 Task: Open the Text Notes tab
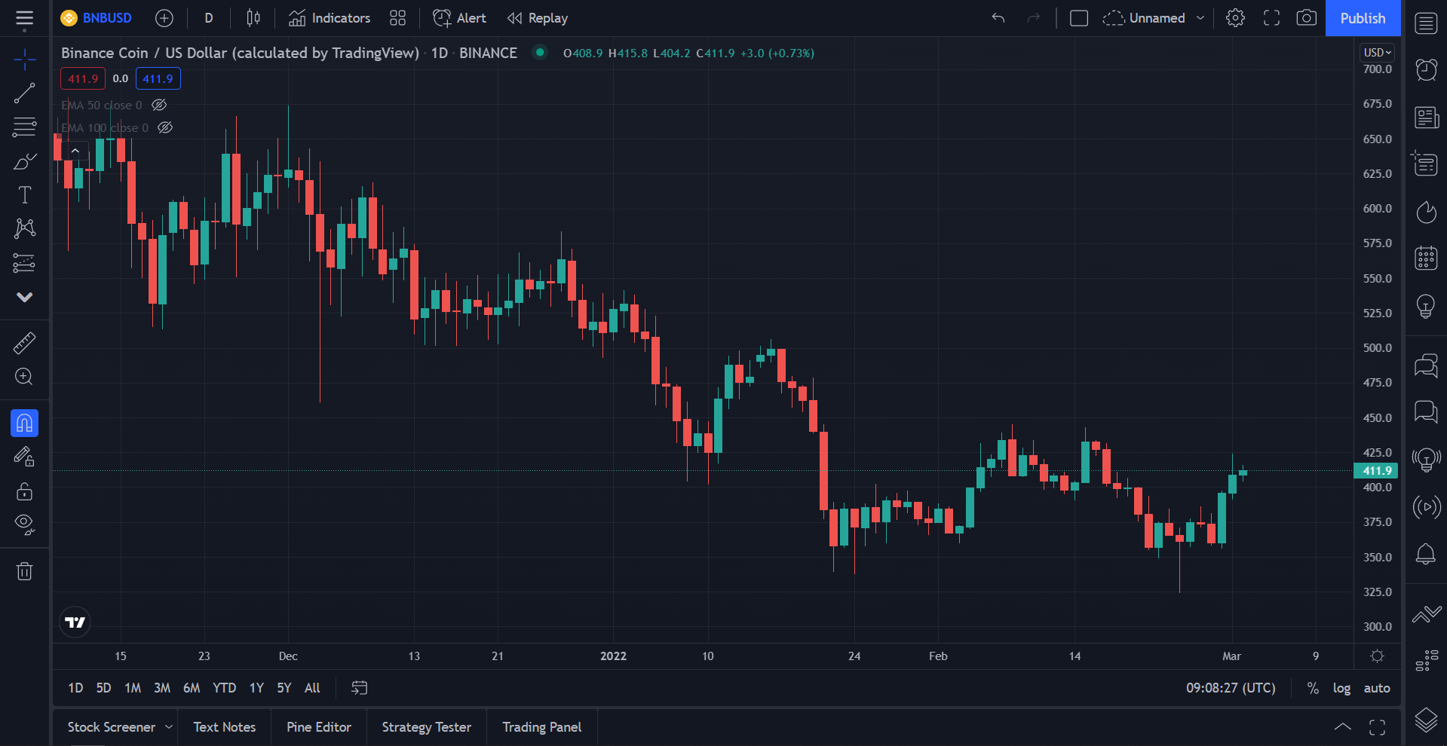[x=225, y=727]
